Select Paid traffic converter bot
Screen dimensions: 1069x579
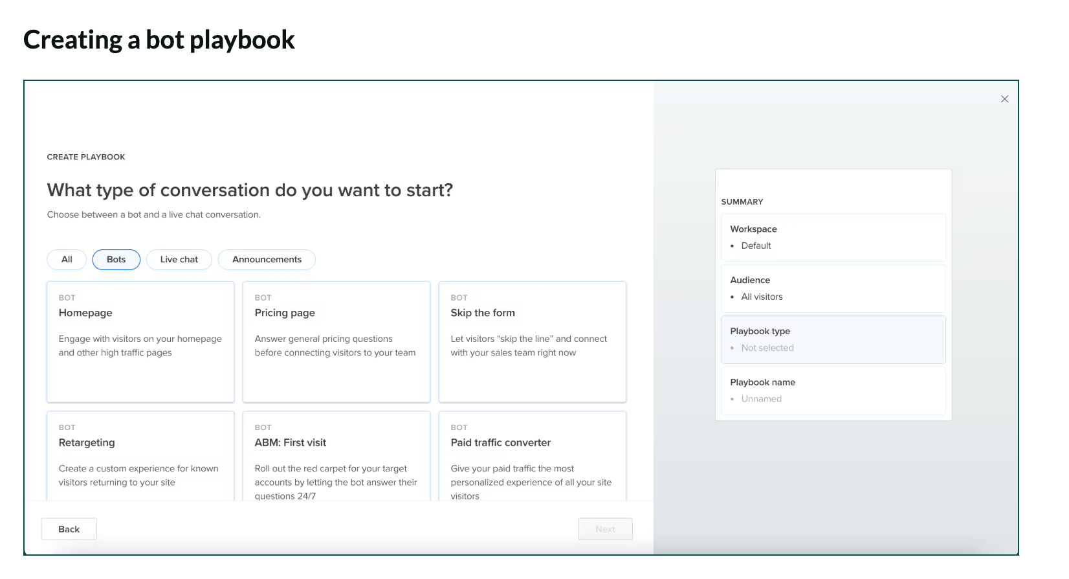tap(532, 456)
